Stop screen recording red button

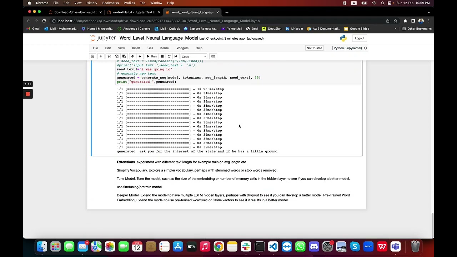(28, 94)
